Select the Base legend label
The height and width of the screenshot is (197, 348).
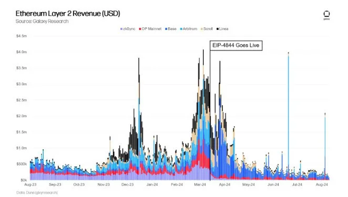(172, 29)
